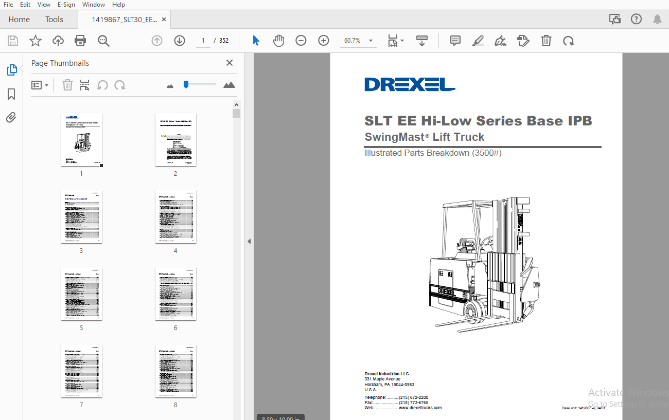Click the page number input field
669x420 pixels.
203,41
